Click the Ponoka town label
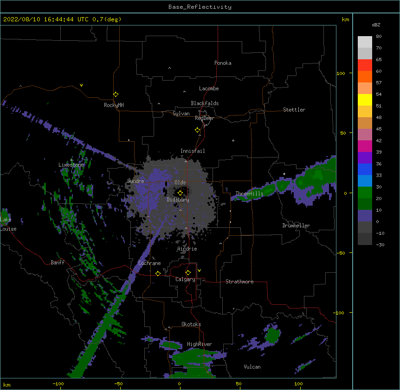The height and width of the screenshot is (390, 400). tap(223, 63)
